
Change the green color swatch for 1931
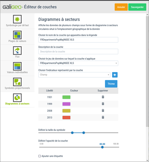click(67, 97)
